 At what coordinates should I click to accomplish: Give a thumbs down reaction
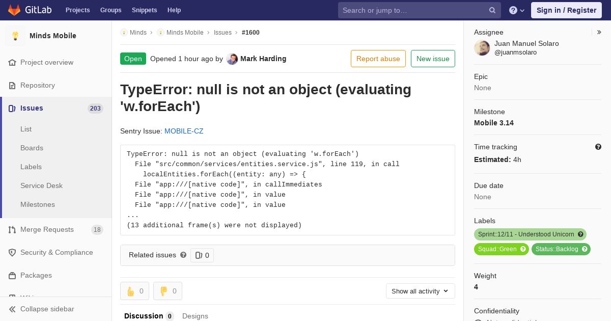point(168,291)
